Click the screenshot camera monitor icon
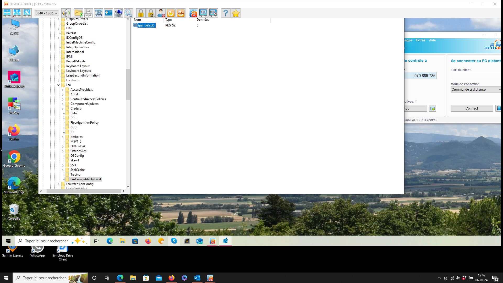The image size is (503, 283). (x=203, y=13)
